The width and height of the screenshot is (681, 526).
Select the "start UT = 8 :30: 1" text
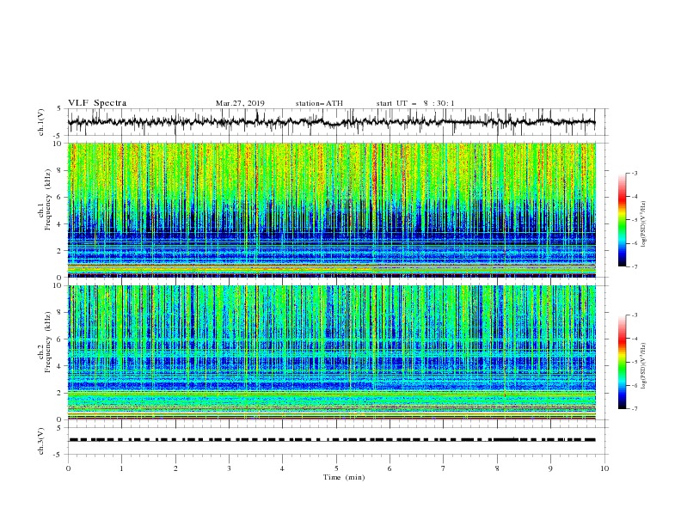point(415,103)
